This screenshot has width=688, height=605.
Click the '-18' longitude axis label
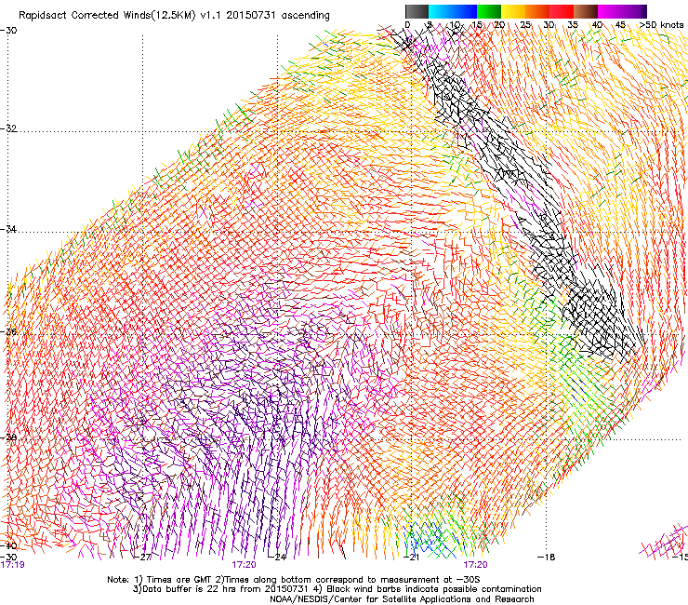tap(547, 558)
